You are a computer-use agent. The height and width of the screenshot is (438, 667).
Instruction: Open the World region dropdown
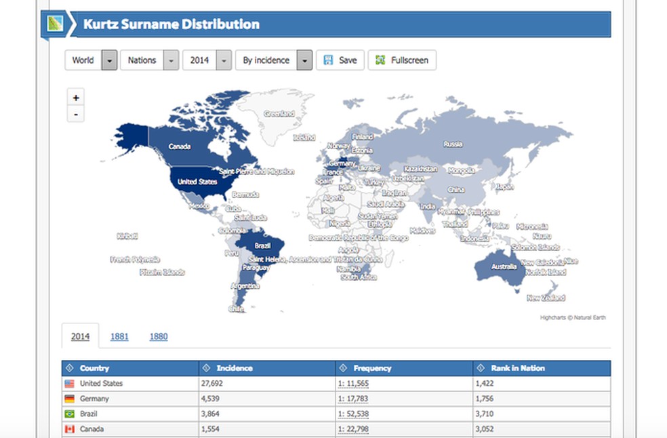108,60
